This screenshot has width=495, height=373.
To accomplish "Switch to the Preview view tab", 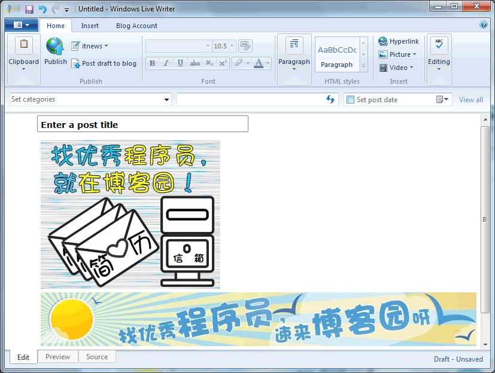I will [58, 357].
